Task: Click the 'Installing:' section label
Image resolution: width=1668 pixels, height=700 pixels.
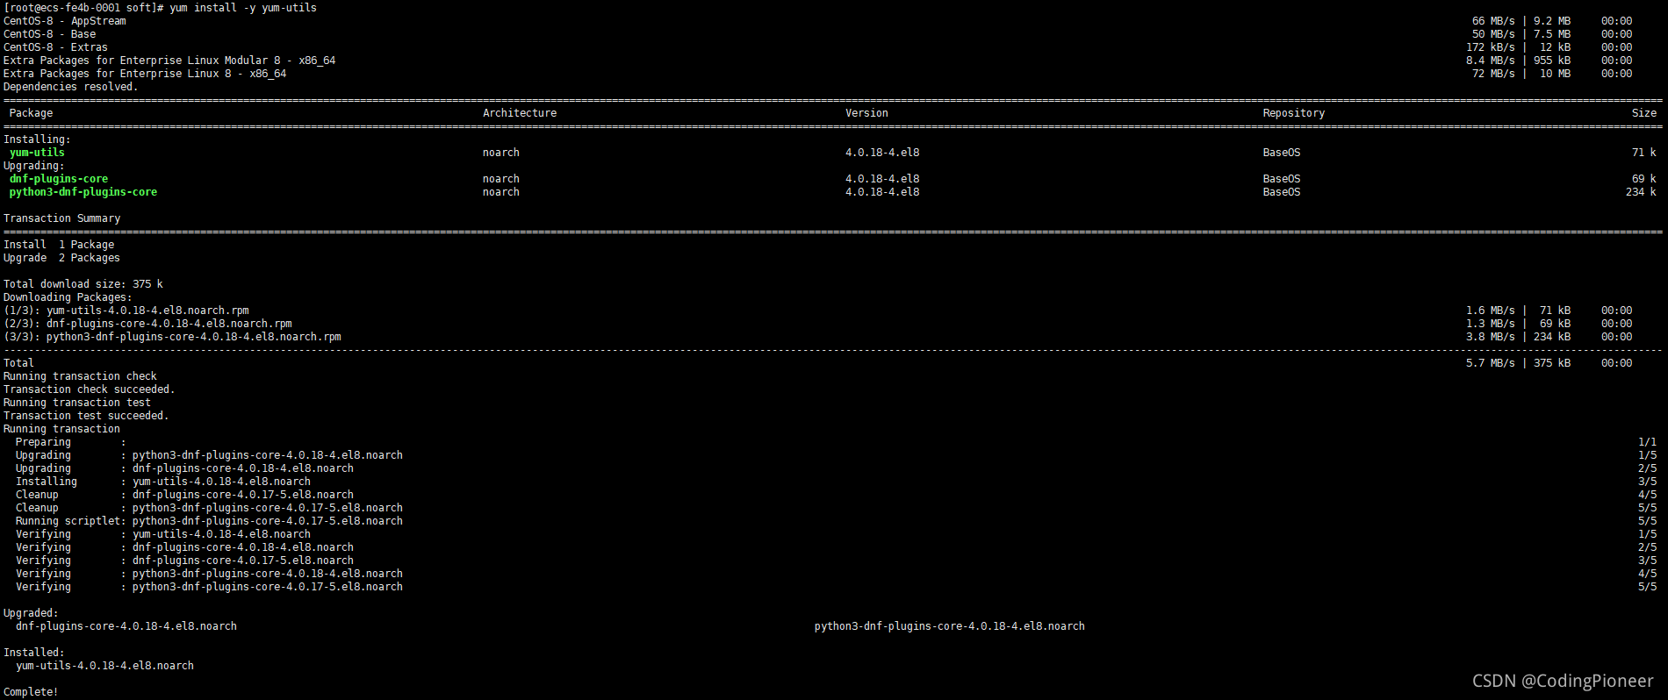Action: coord(37,139)
